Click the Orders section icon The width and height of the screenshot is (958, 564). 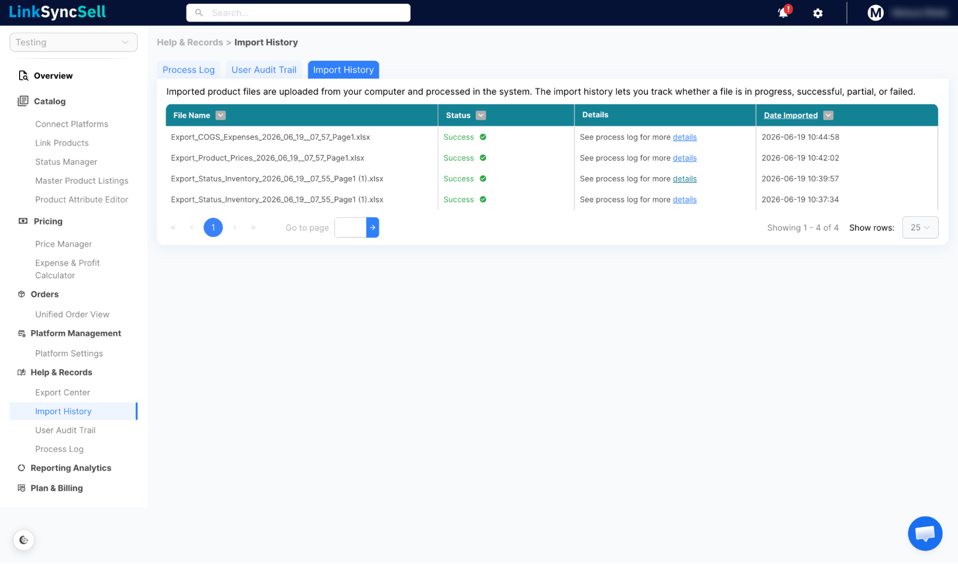[x=22, y=294]
